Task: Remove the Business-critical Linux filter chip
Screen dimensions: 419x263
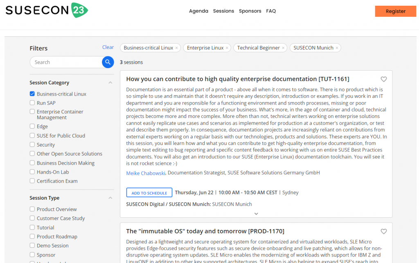Action: 177,48
